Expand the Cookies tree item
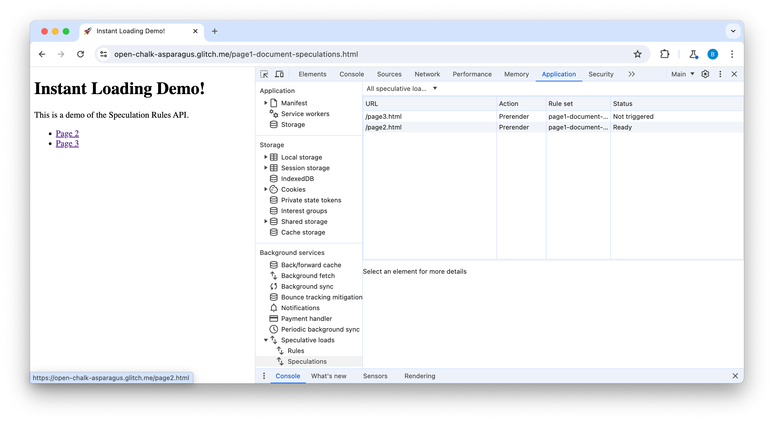This screenshot has width=774, height=423. click(x=266, y=189)
